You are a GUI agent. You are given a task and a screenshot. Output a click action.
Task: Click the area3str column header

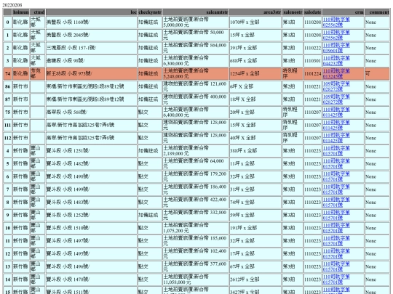pyautogui.click(x=255, y=12)
